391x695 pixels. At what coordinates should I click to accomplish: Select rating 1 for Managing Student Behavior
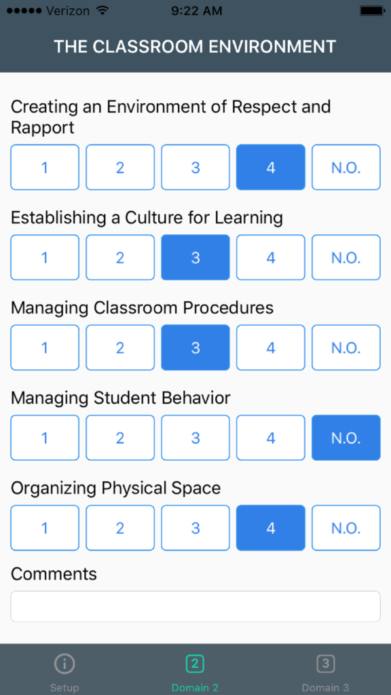[45, 438]
